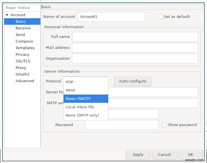Click the Auto-configure button
The height and width of the screenshot is (163, 207).
pos(132,81)
